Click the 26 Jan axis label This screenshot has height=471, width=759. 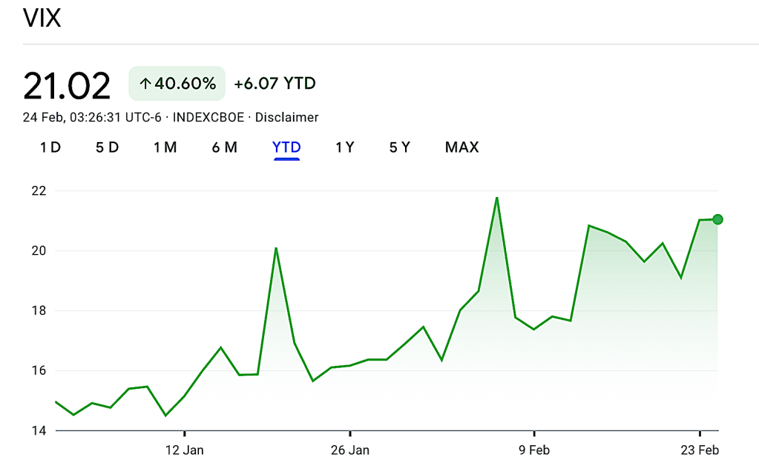click(350, 450)
